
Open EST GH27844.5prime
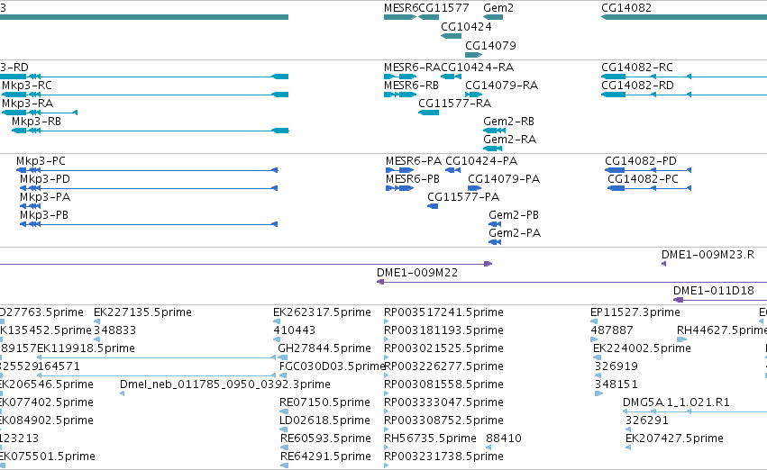(x=324, y=348)
